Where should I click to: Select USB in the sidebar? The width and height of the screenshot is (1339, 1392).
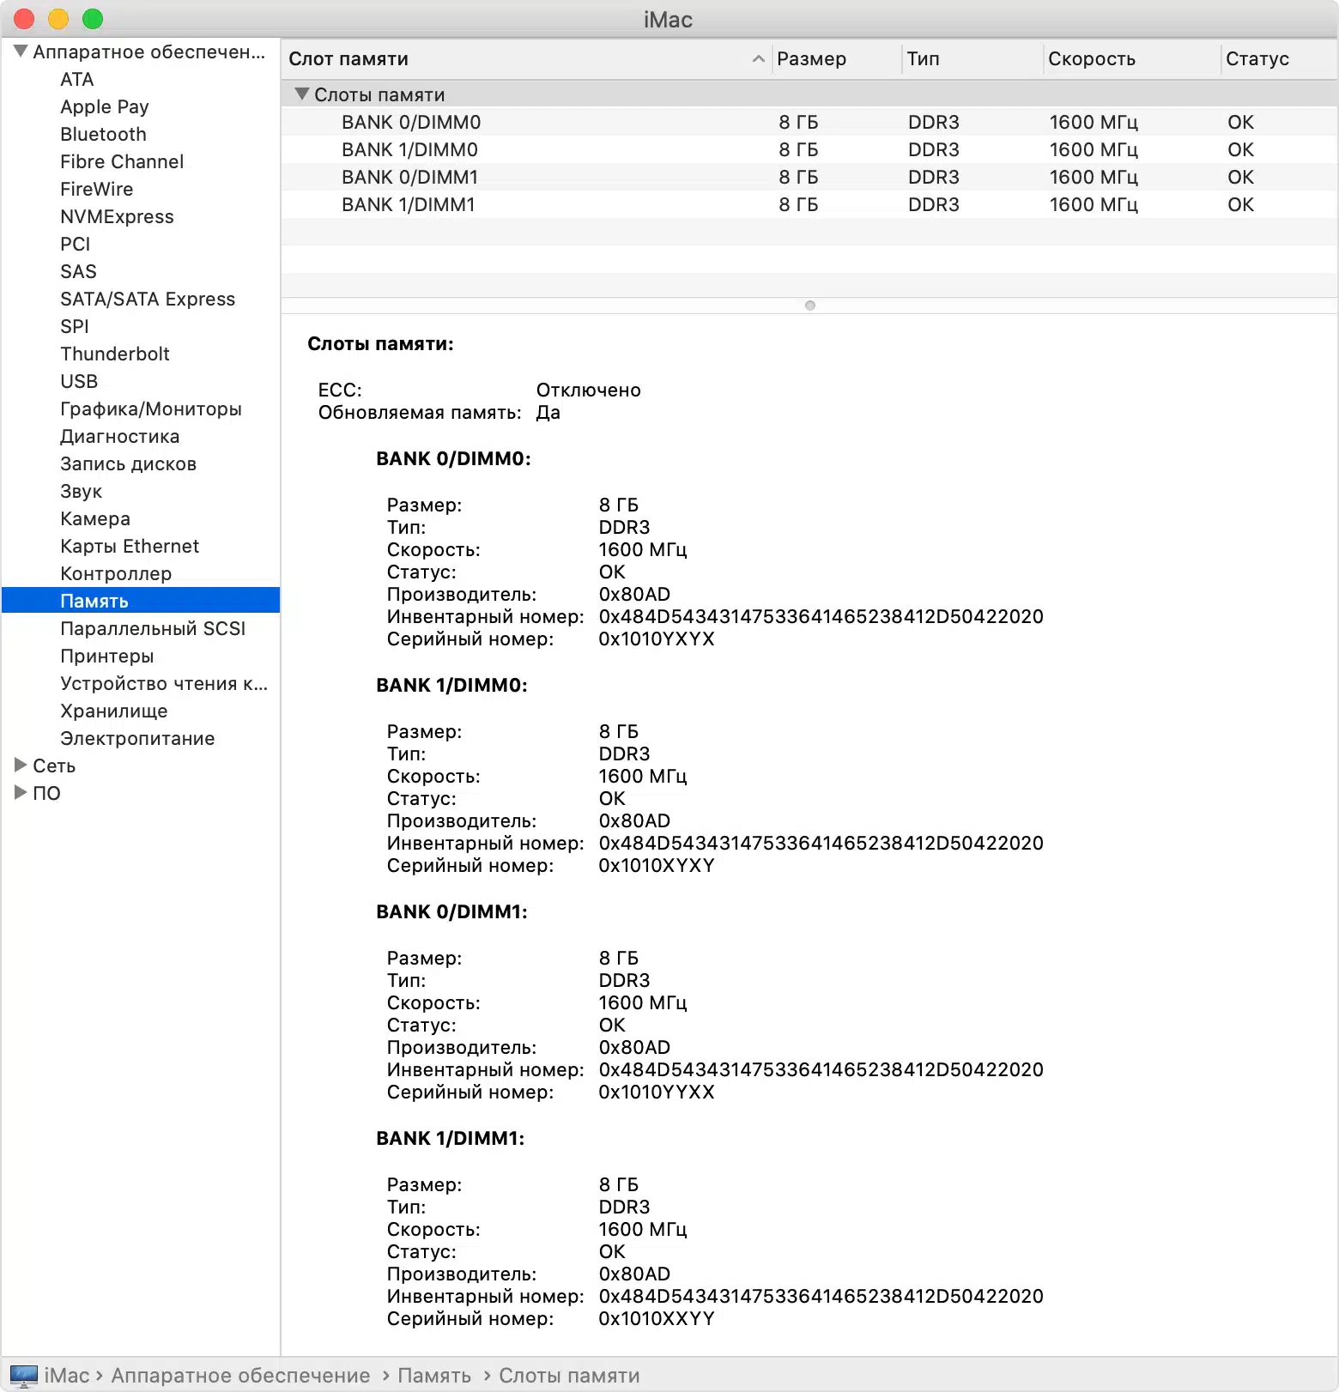click(79, 381)
